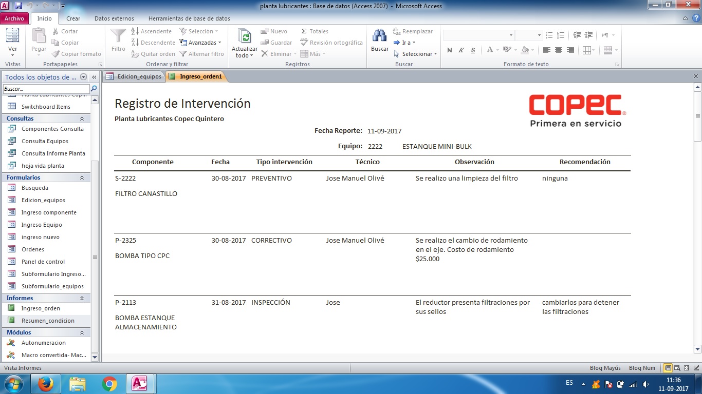
Task: Open Switchboard Items table
Action: (x=46, y=107)
